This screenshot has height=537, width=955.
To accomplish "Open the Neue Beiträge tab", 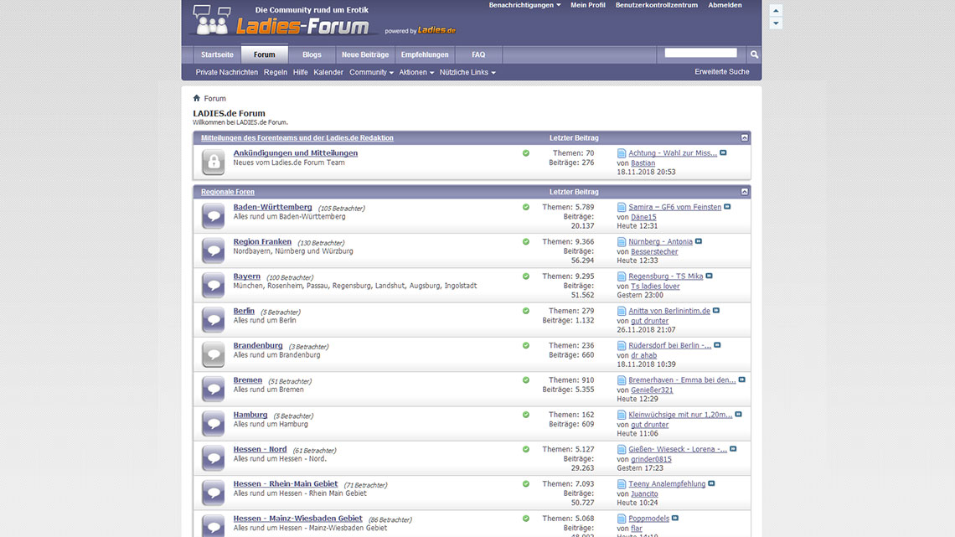I will pos(365,54).
